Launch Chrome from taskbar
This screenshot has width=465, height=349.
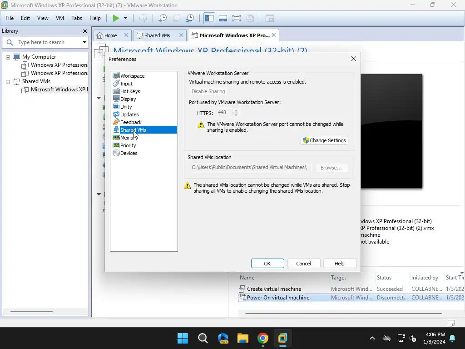263,338
